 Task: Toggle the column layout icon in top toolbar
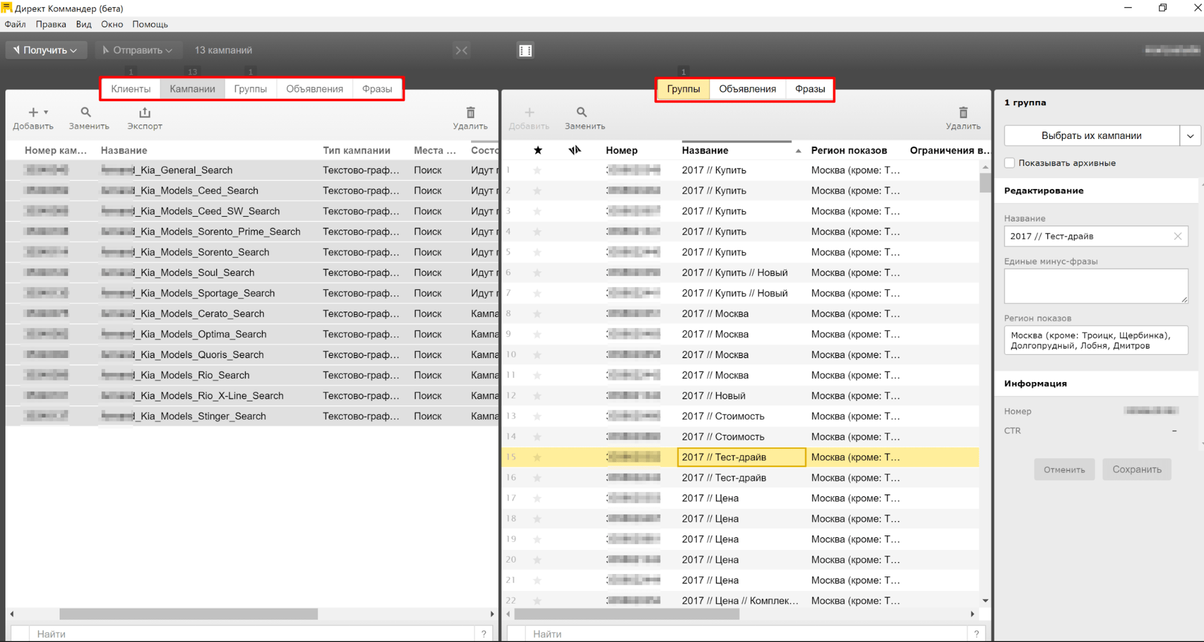pyautogui.click(x=525, y=51)
